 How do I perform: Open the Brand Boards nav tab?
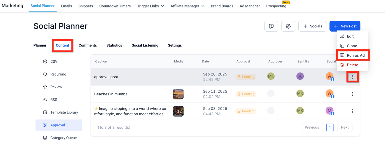[x=222, y=6]
